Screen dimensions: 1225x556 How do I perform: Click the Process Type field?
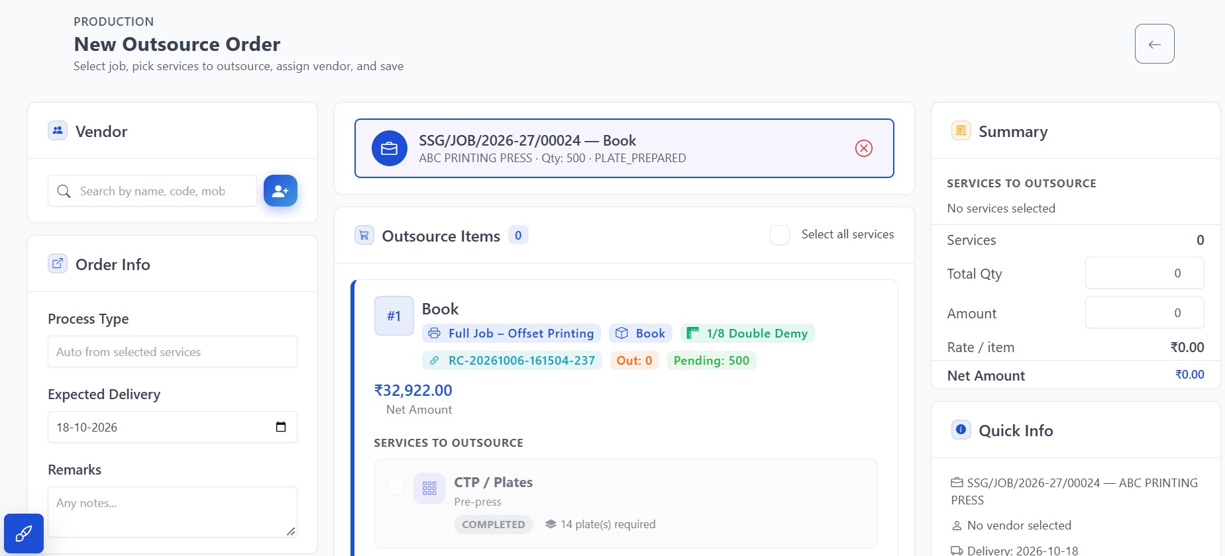click(x=172, y=351)
